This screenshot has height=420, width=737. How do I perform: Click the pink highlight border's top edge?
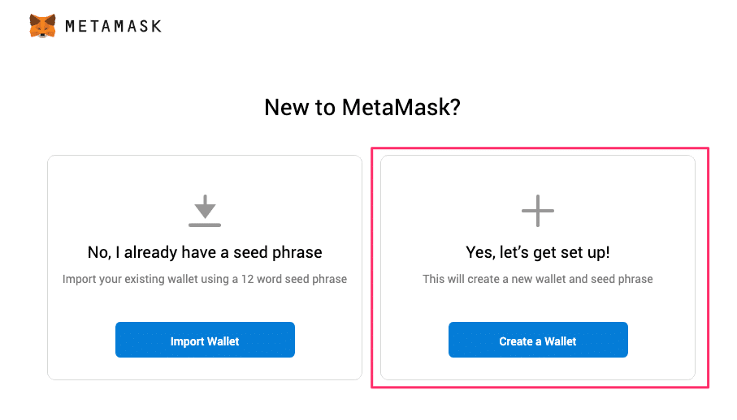[540, 148]
